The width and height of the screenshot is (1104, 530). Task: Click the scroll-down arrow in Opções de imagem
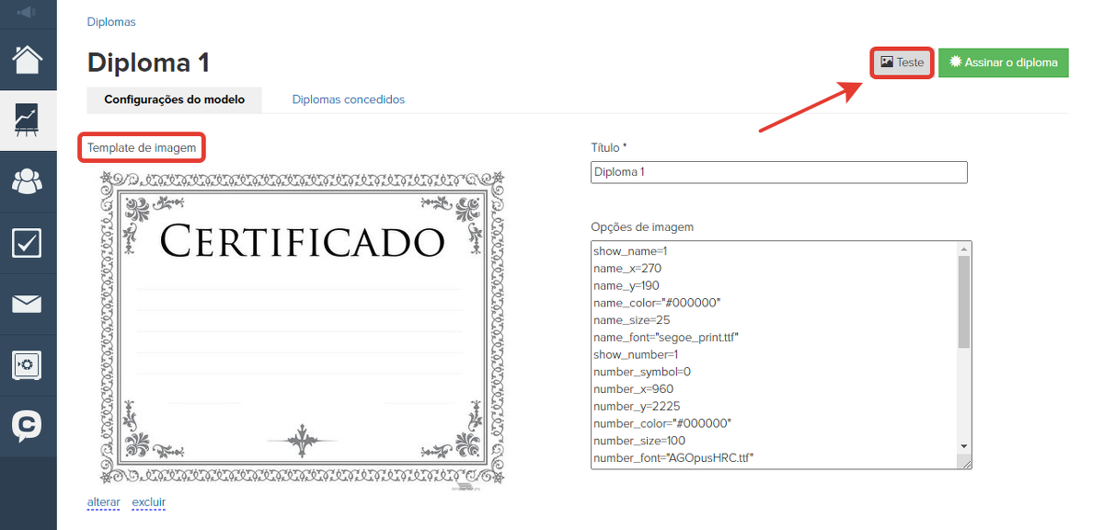964,446
